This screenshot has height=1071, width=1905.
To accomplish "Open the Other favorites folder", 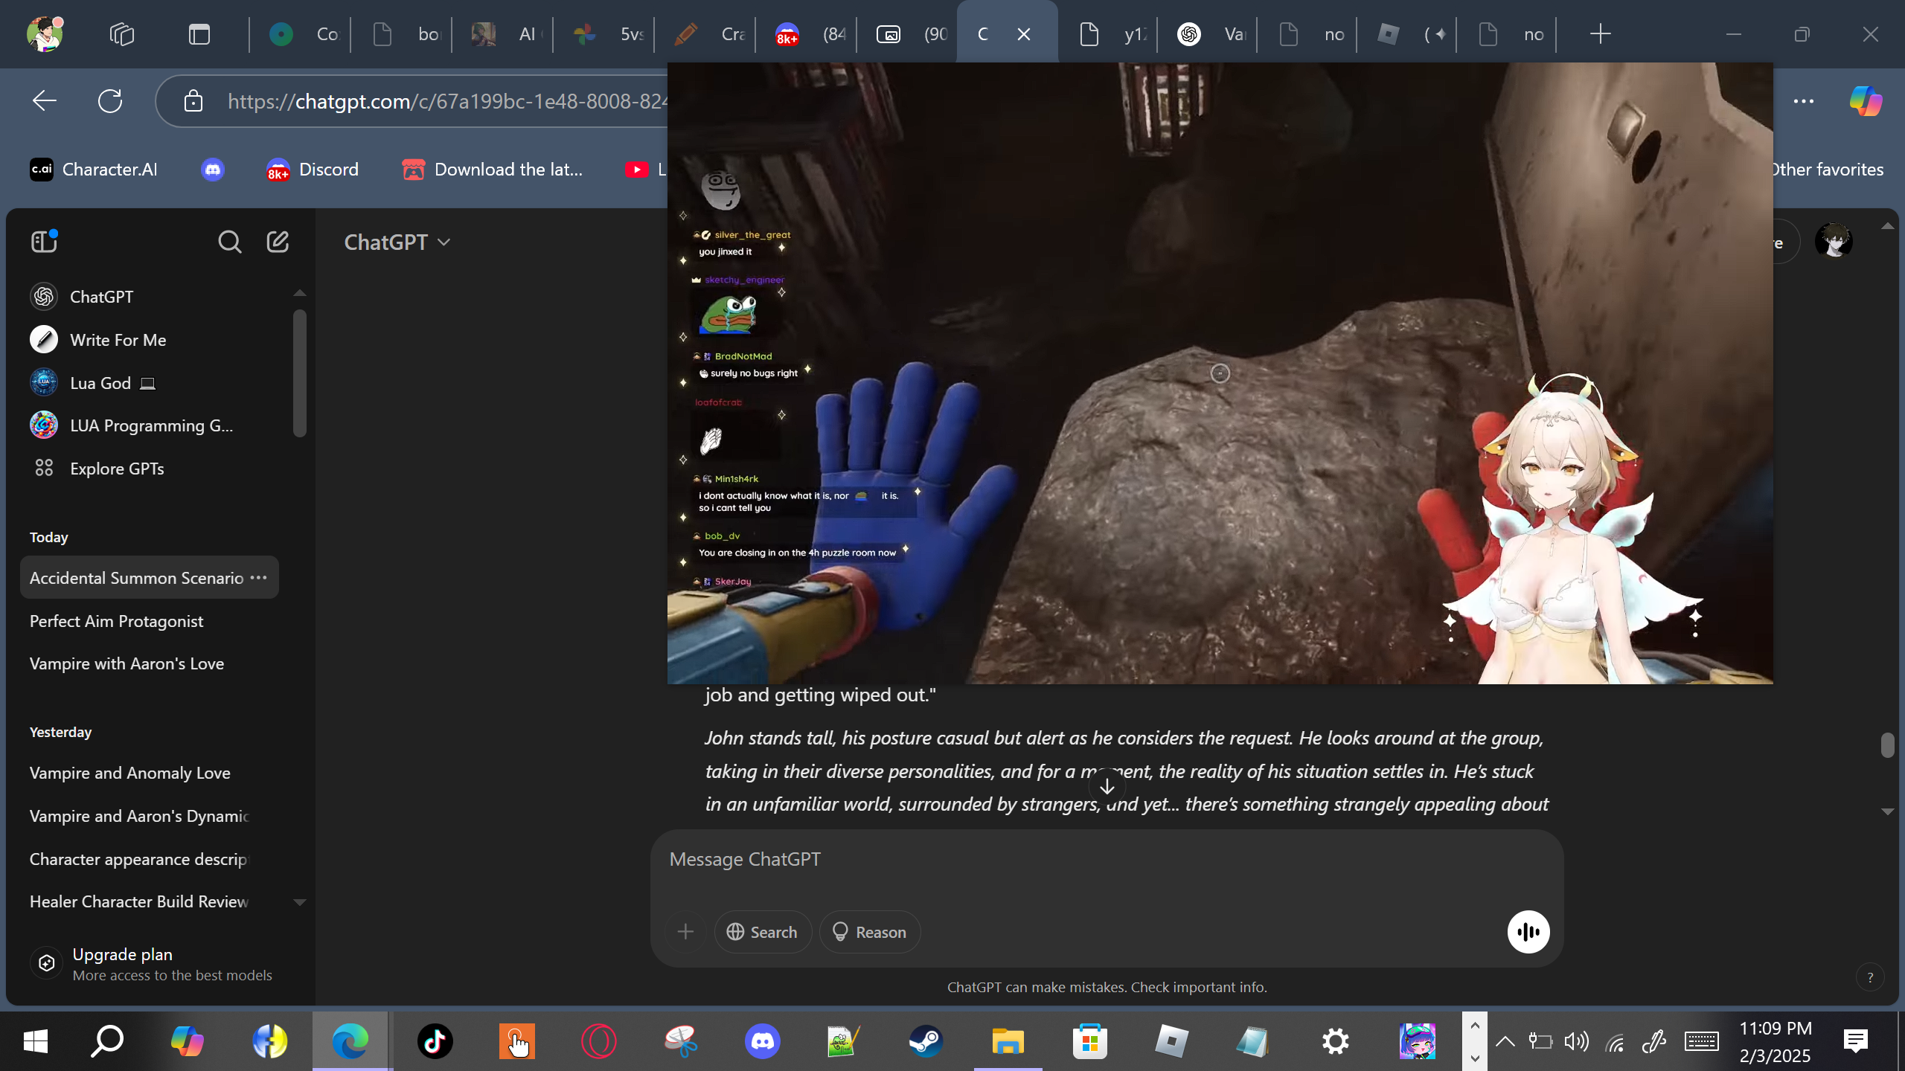I will pyautogui.click(x=1828, y=170).
